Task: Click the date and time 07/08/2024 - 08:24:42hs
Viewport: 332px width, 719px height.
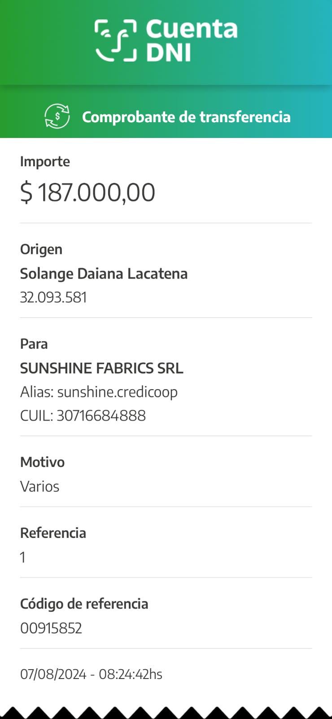Action: [x=91, y=675]
